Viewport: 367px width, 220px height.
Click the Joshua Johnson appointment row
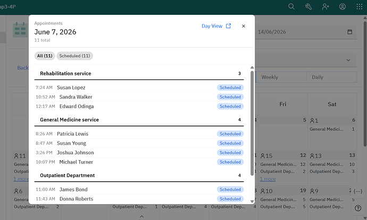pos(139,152)
